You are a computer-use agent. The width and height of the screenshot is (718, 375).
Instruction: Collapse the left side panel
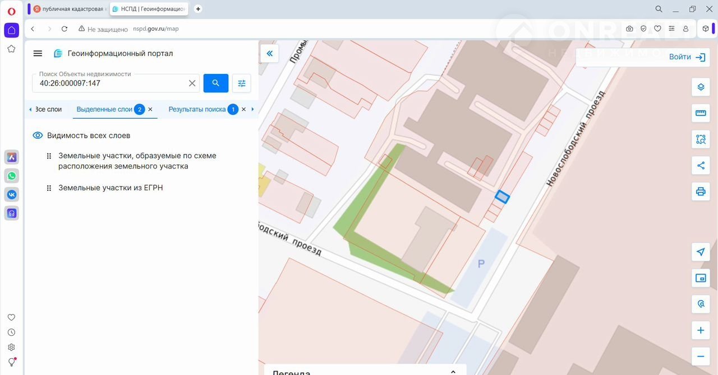coord(270,54)
